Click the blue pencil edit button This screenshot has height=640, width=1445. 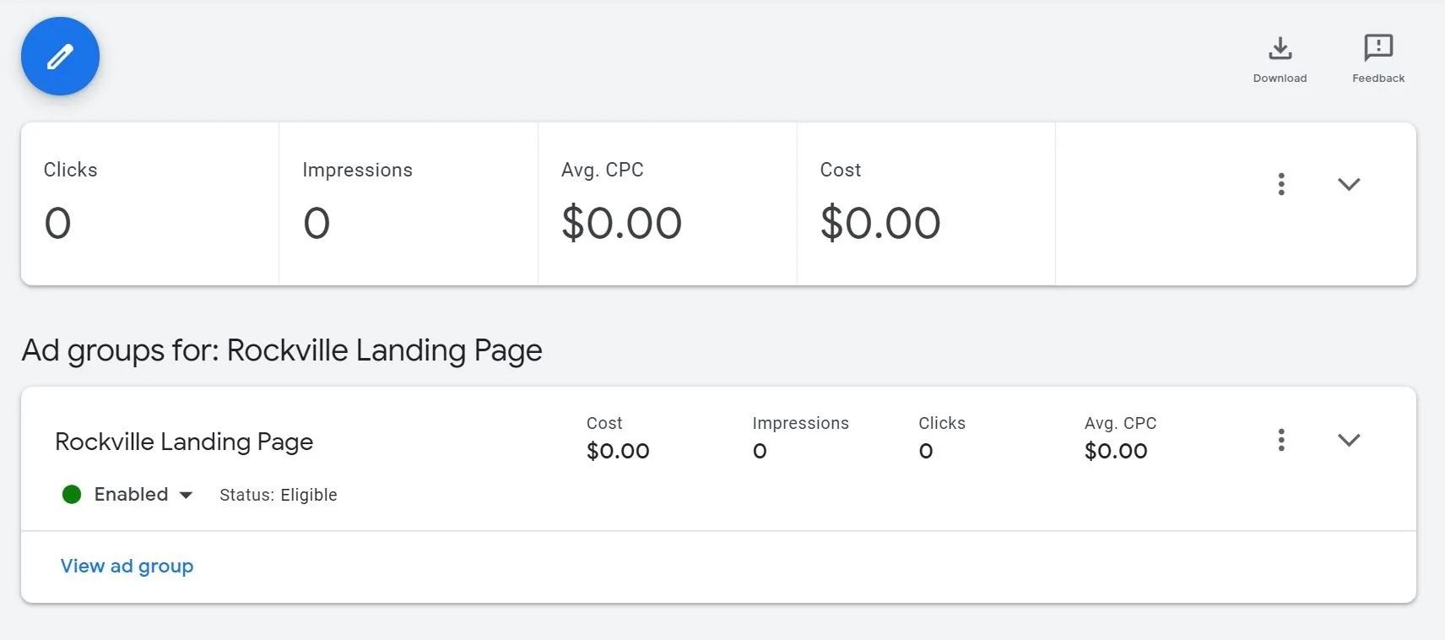click(x=60, y=57)
